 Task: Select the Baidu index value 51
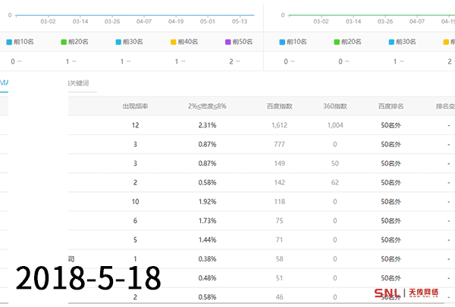point(279,278)
